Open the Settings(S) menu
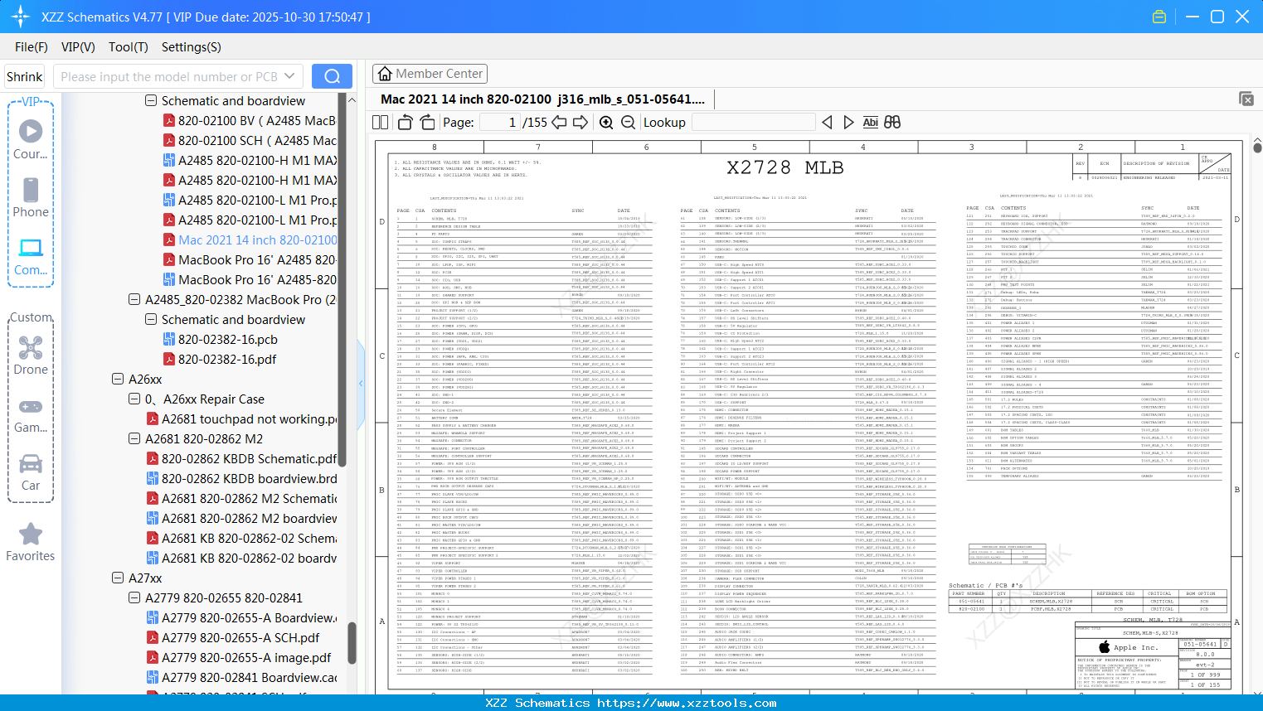Image resolution: width=1263 pixels, height=711 pixels. tap(192, 47)
